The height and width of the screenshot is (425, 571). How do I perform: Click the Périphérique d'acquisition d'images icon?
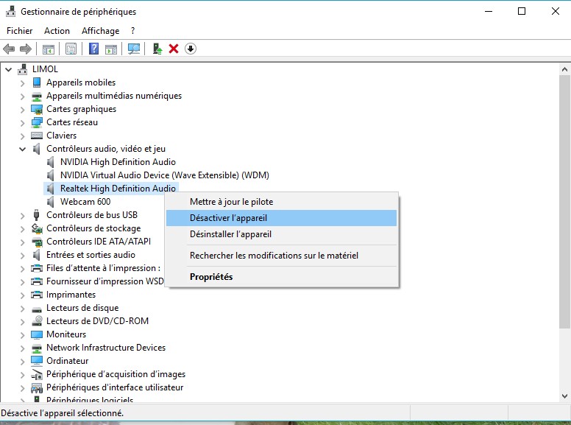[x=37, y=374]
